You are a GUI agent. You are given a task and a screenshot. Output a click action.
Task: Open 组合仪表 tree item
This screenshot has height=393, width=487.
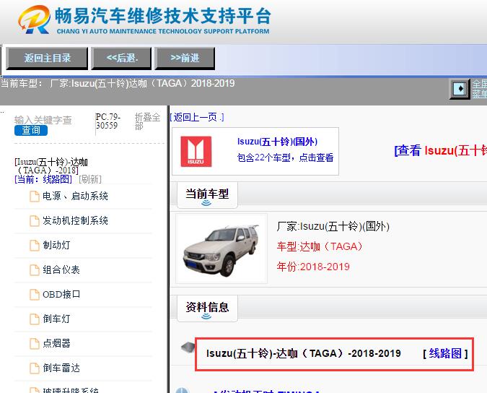(61, 270)
